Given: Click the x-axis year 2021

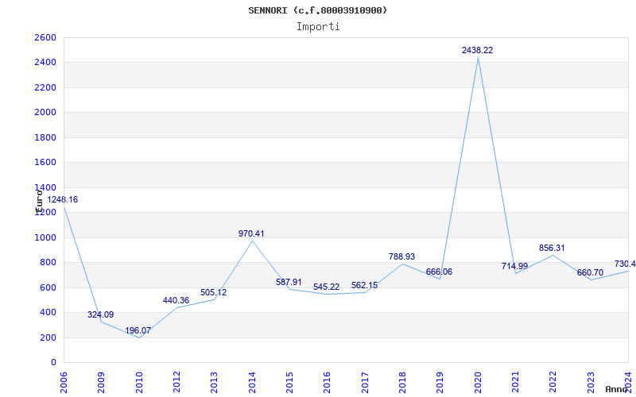Looking at the screenshot, I should coord(515,382).
